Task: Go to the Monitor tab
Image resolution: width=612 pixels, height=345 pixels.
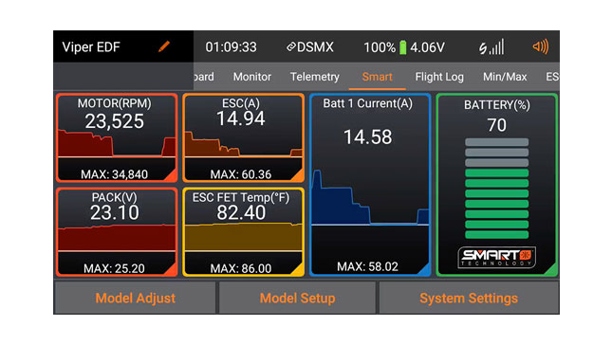Action: point(252,77)
